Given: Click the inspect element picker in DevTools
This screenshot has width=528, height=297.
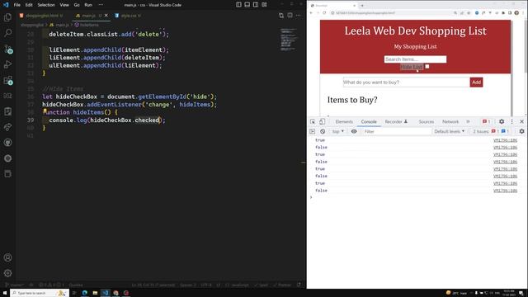Looking at the screenshot, I should click(313, 121).
